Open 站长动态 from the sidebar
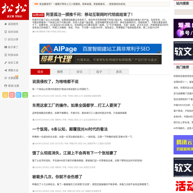This screenshot has height=193, width=193. click(x=11, y=32)
